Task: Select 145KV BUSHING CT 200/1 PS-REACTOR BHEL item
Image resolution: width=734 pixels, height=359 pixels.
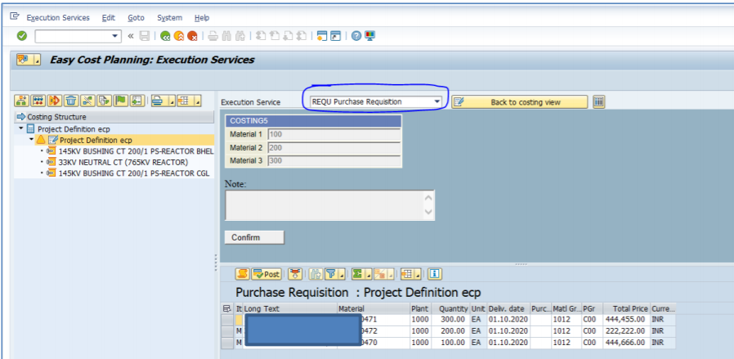Action: 136,151
